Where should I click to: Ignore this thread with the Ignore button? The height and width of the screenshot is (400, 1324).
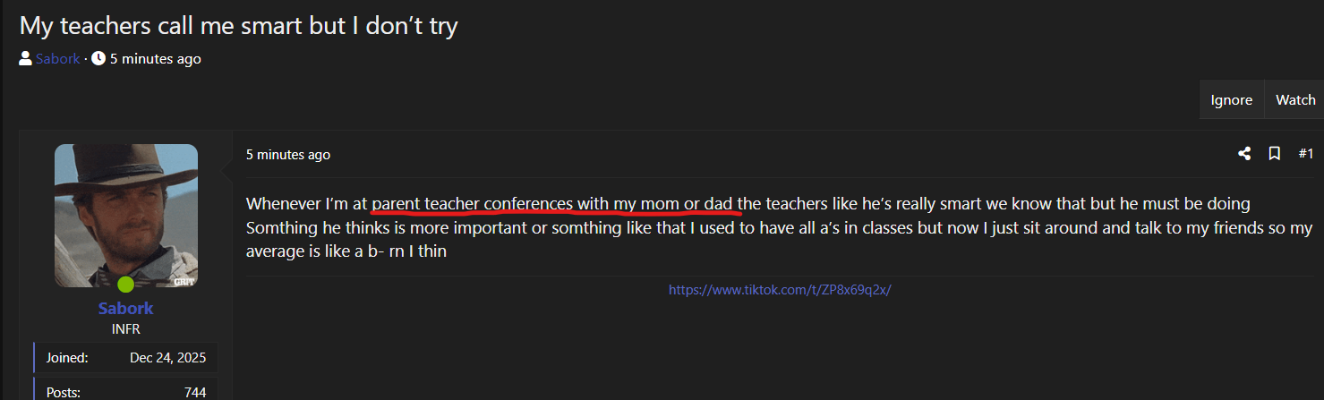[1231, 100]
